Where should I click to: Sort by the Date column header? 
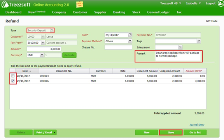(27, 71)
